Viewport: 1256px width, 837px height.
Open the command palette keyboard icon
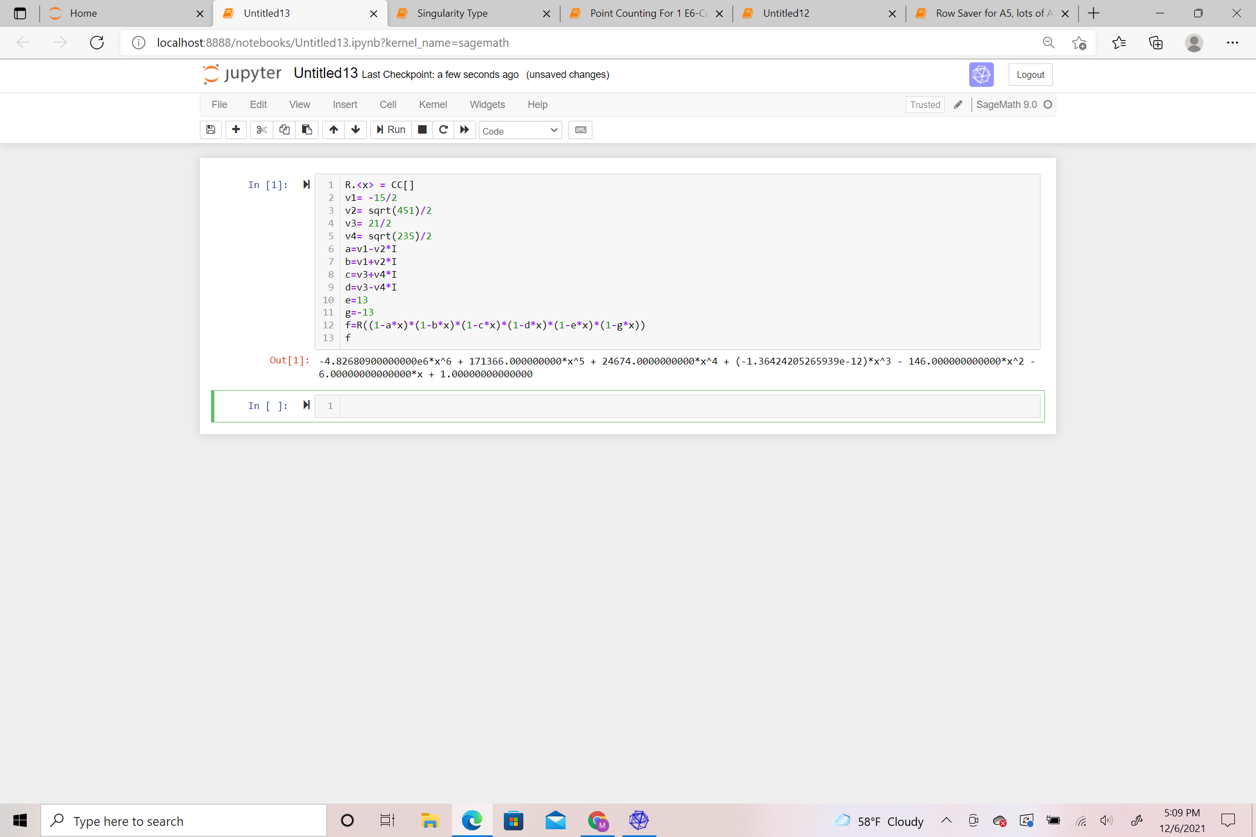coord(580,130)
